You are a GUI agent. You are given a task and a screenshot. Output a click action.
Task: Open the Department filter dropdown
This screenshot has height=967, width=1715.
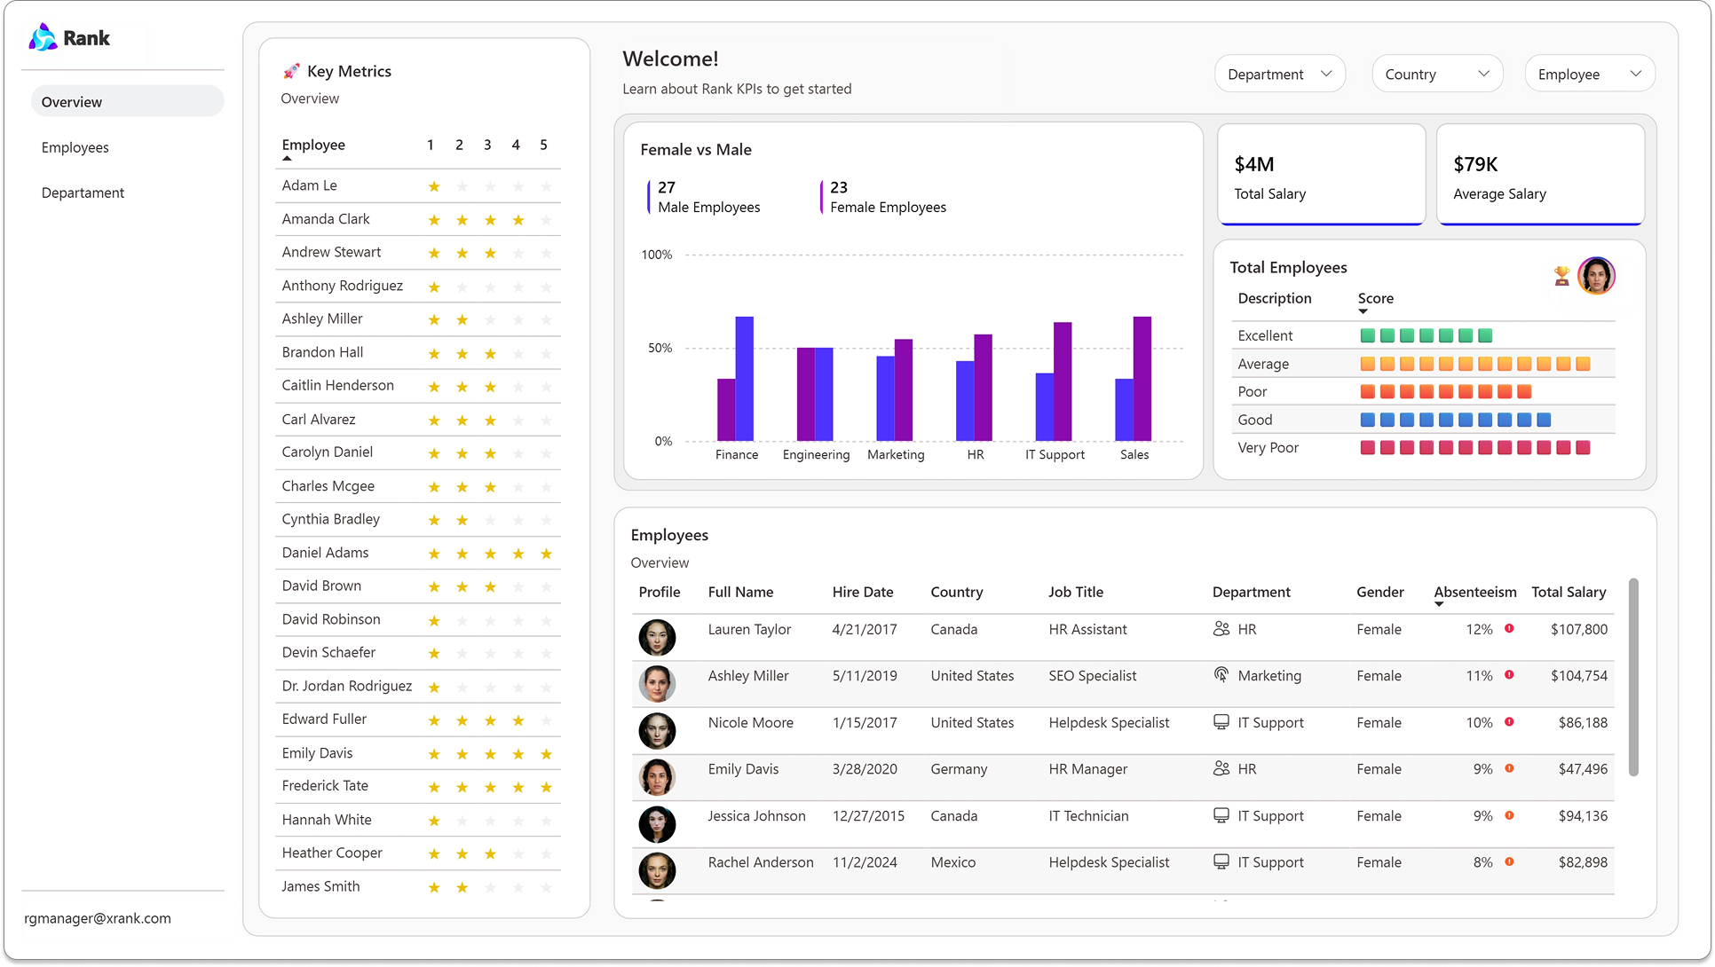click(1279, 74)
